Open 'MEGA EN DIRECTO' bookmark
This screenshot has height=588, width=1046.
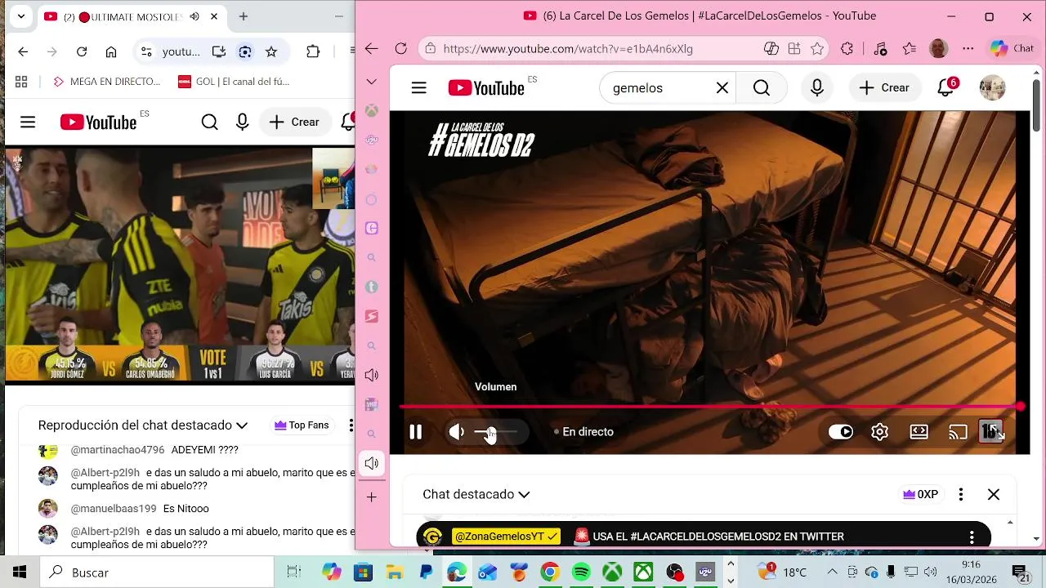click(x=107, y=82)
